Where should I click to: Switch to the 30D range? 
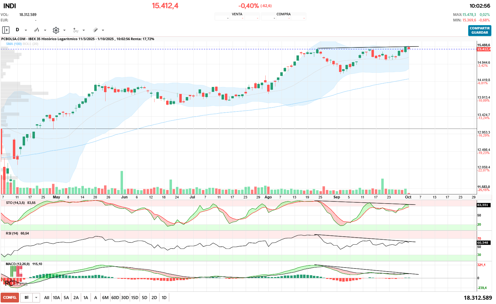coord(125,298)
